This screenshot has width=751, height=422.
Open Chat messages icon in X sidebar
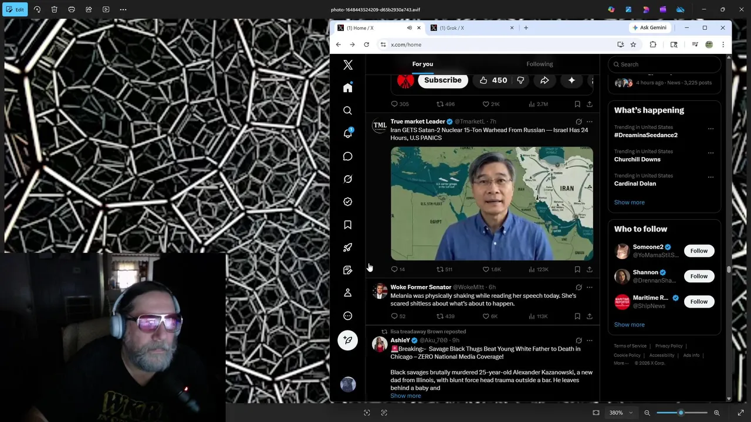click(x=348, y=156)
